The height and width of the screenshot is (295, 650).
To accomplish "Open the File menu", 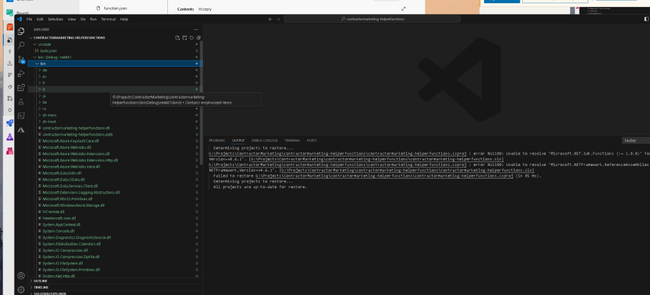I will (x=29, y=19).
